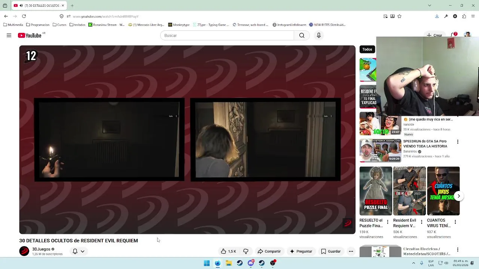Open the SPEEDRUN de GTA SA thumbnail

click(x=380, y=151)
